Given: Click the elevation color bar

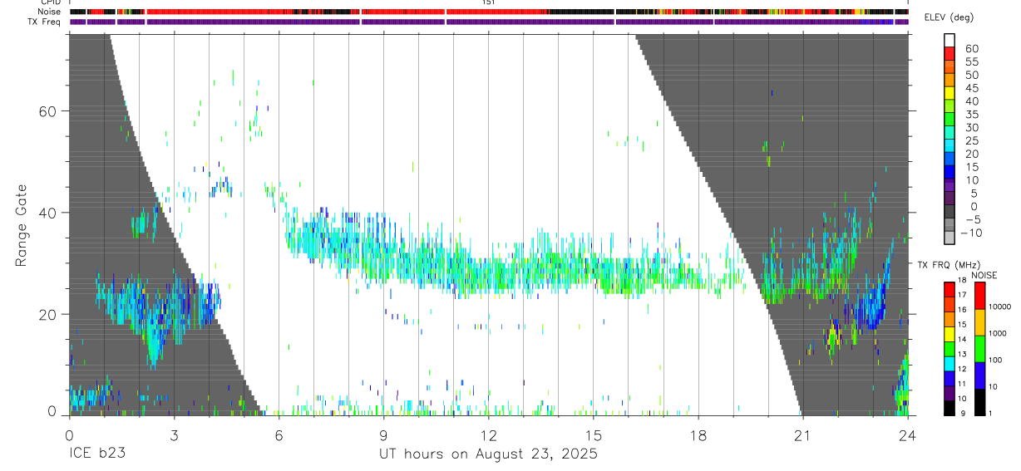Looking at the screenshot, I should click(x=949, y=140).
